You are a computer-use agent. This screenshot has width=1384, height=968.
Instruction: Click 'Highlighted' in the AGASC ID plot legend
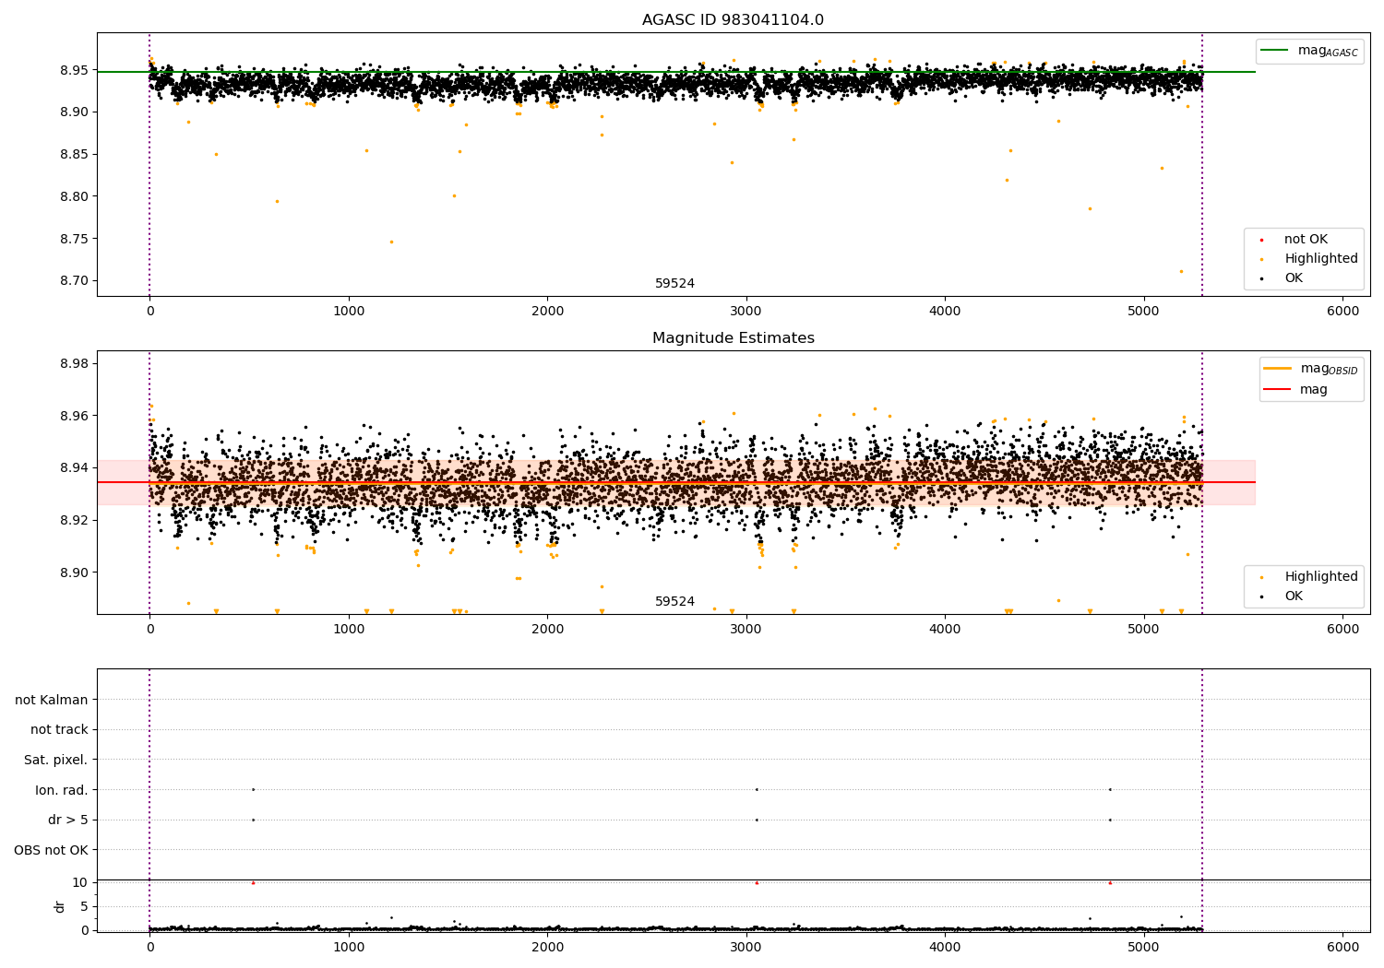pyautogui.click(x=1321, y=259)
